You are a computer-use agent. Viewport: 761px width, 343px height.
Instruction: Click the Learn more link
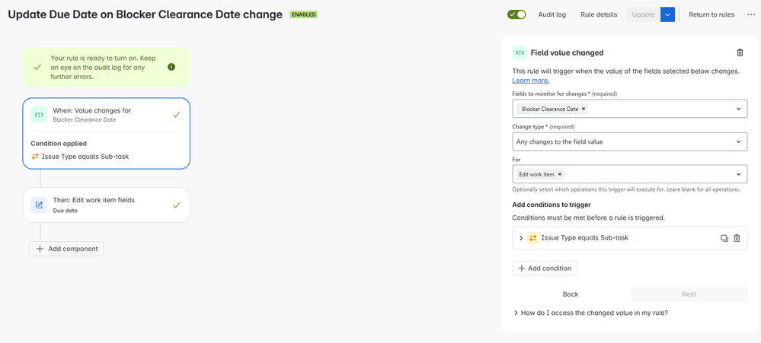pos(530,81)
